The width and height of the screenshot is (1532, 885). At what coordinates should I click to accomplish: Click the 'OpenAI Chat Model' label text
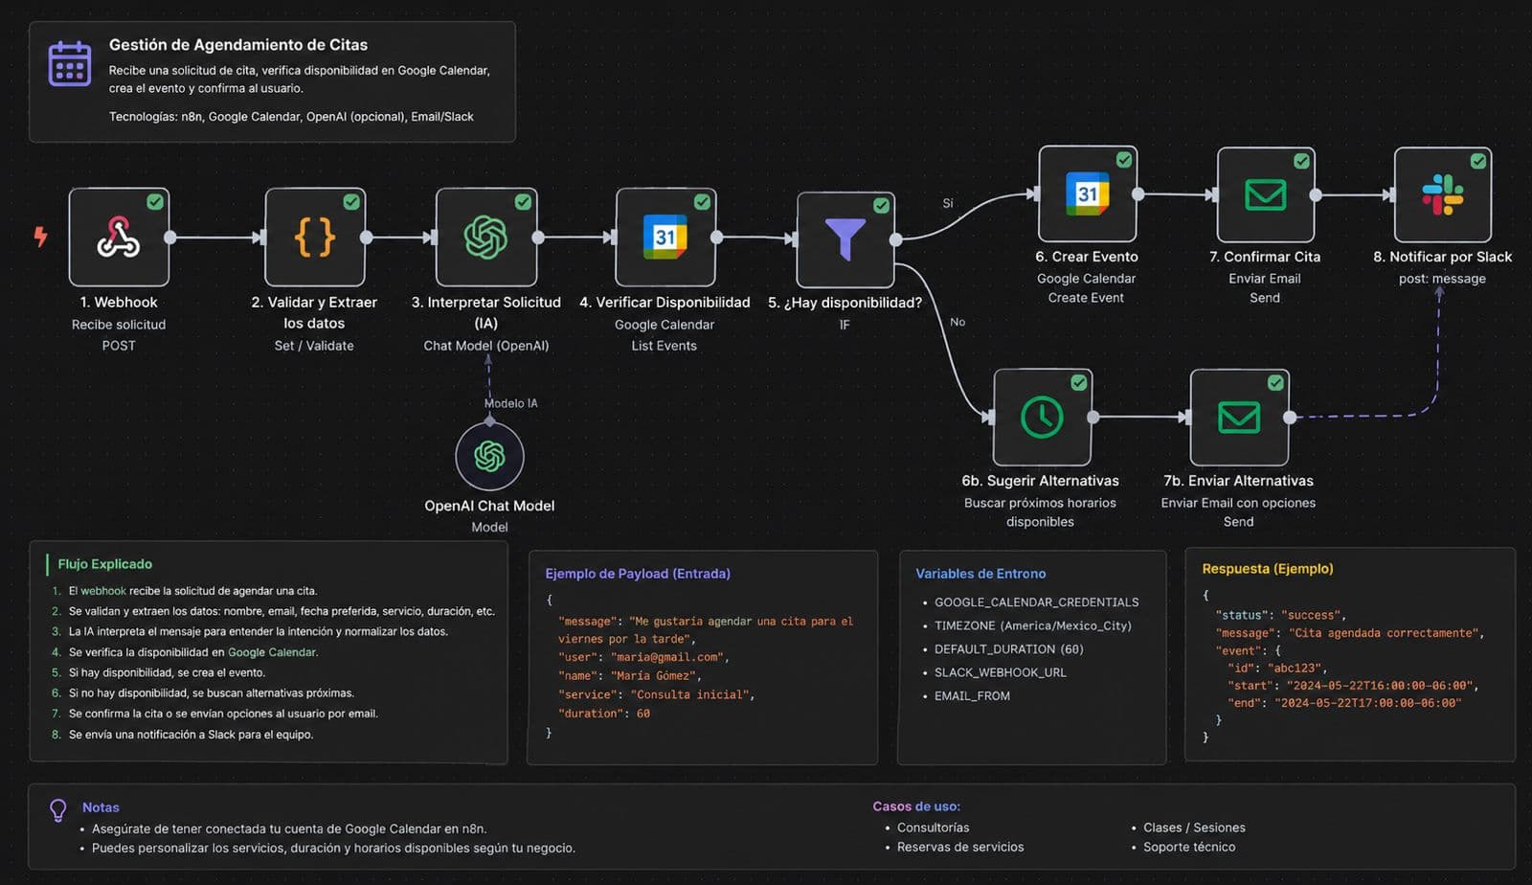point(489,506)
